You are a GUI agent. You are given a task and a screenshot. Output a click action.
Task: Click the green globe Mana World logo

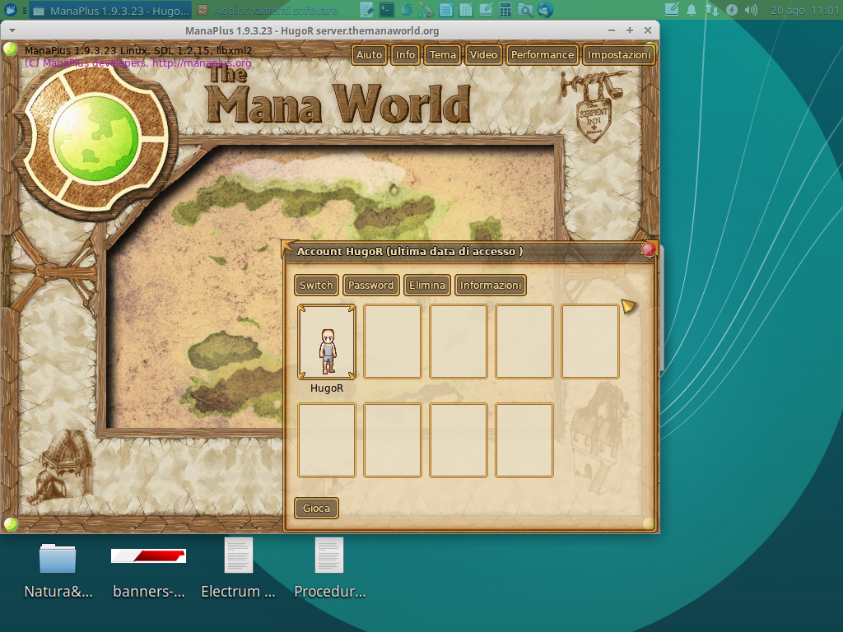pyautogui.click(x=95, y=138)
